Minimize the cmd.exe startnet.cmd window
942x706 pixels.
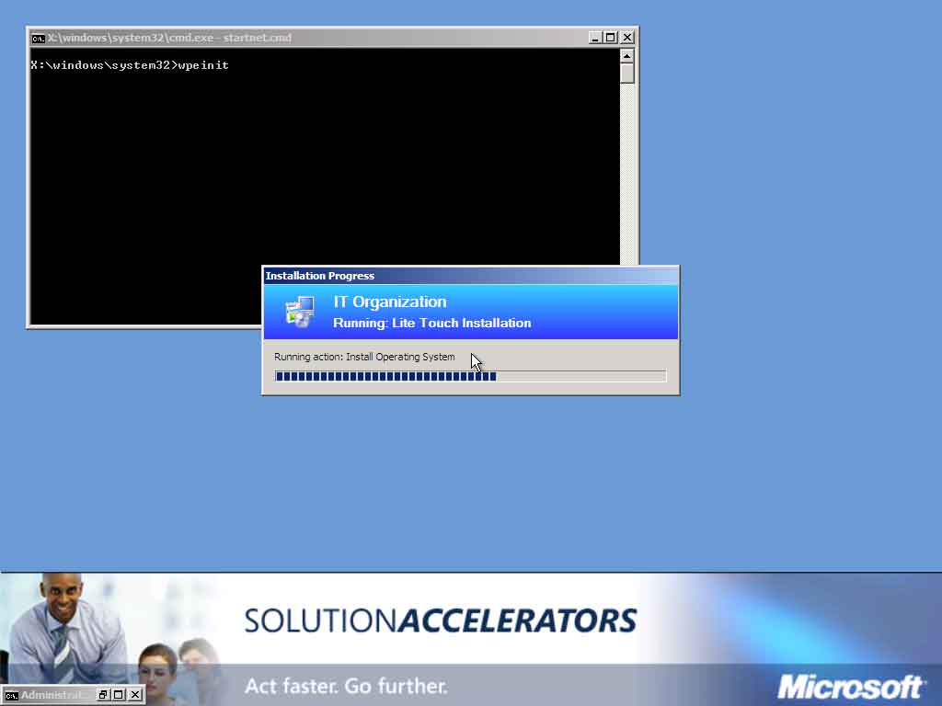click(x=595, y=38)
